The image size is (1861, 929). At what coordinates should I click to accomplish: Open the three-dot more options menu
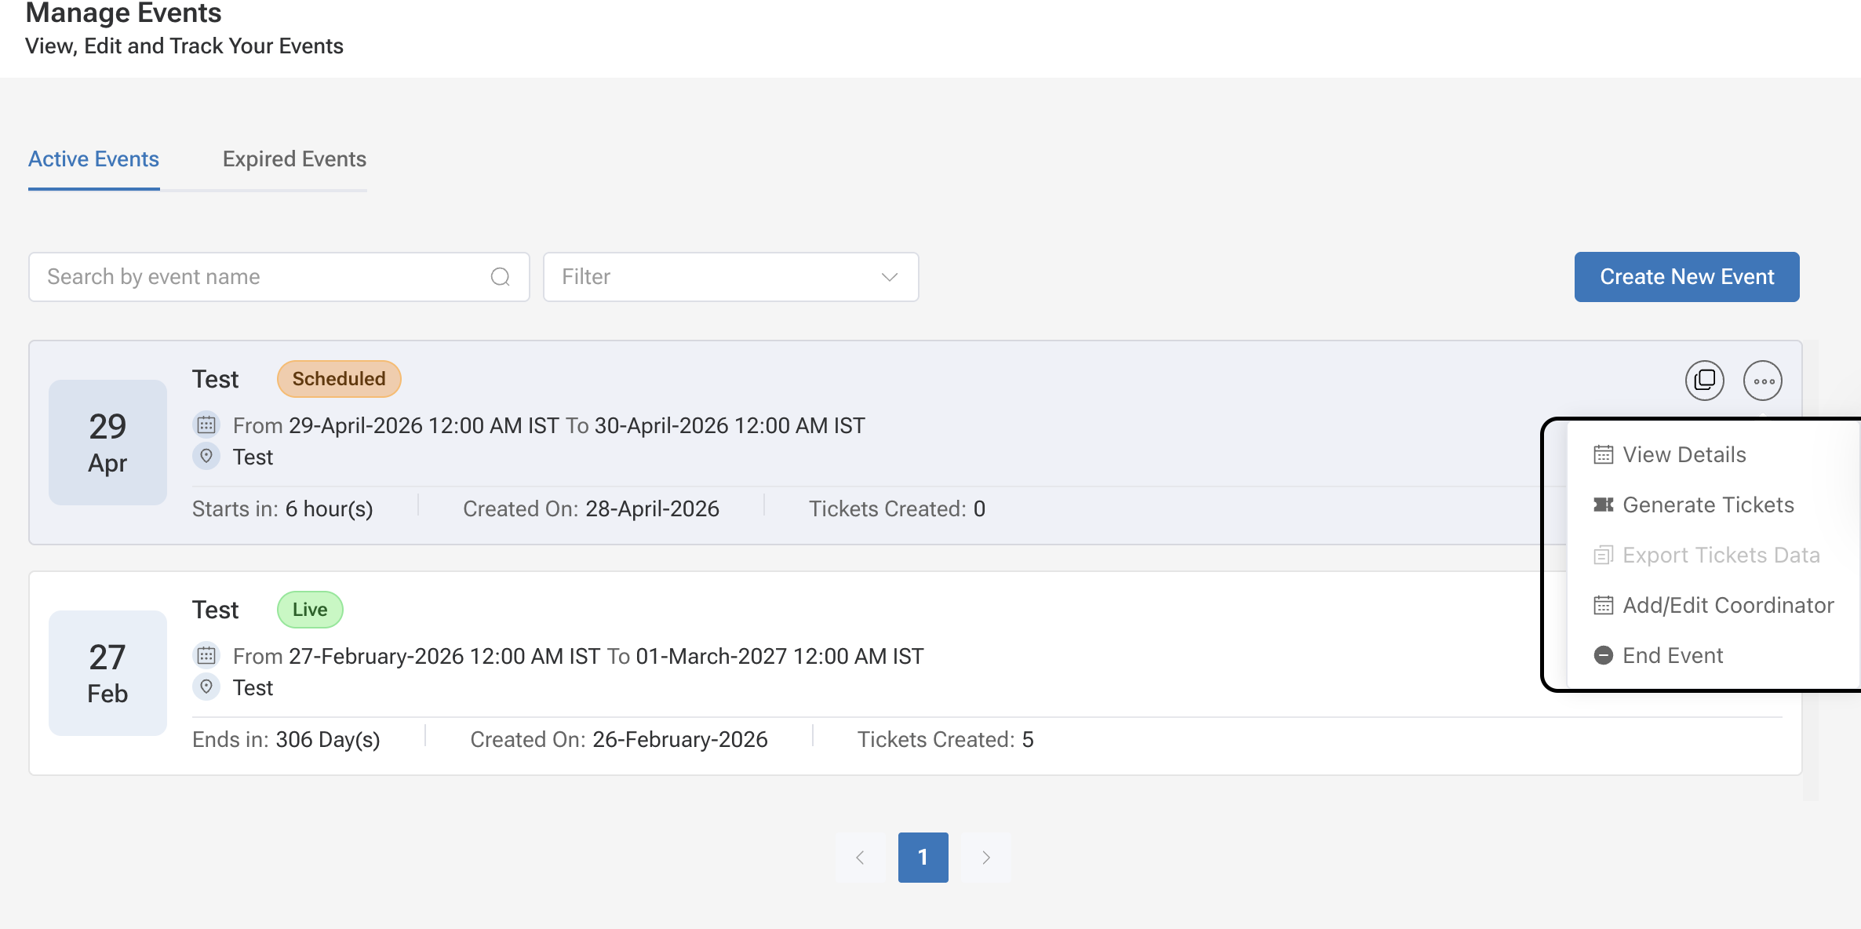tap(1762, 381)
